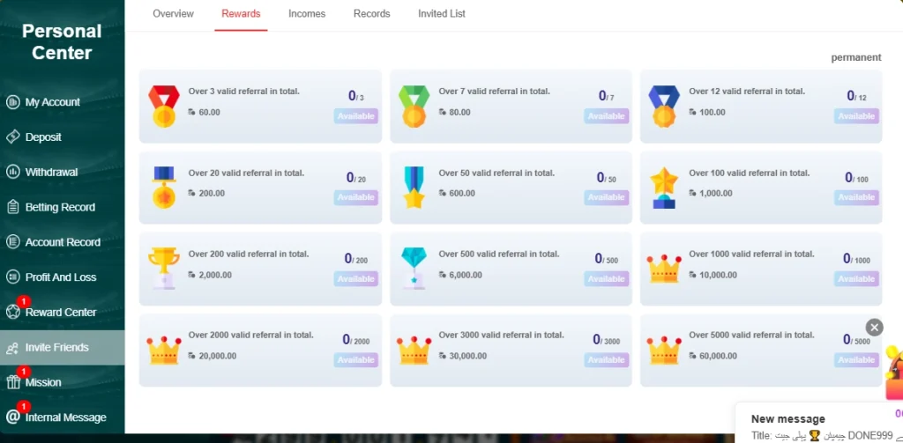Click Available button for 3 referral reward
Viewport: 903px width, 443px height.
point(356,116)
